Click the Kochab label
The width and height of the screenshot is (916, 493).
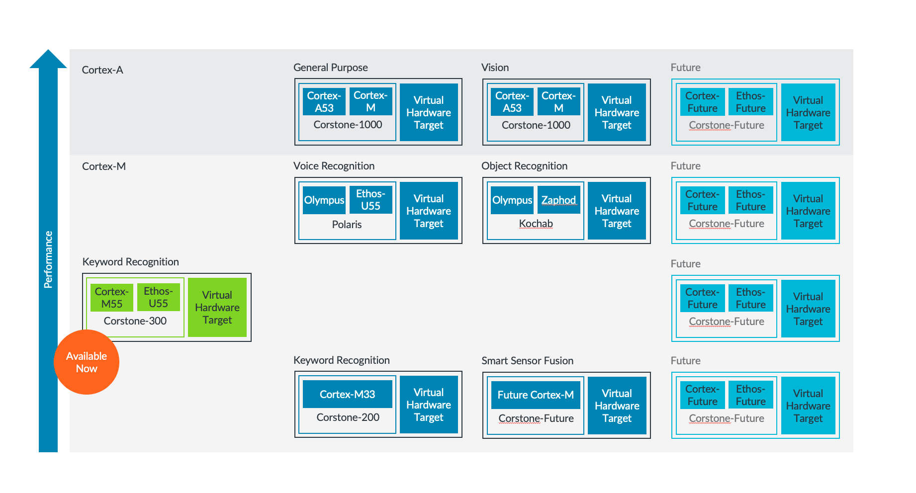pyautogui.click(x=536, y=224)
